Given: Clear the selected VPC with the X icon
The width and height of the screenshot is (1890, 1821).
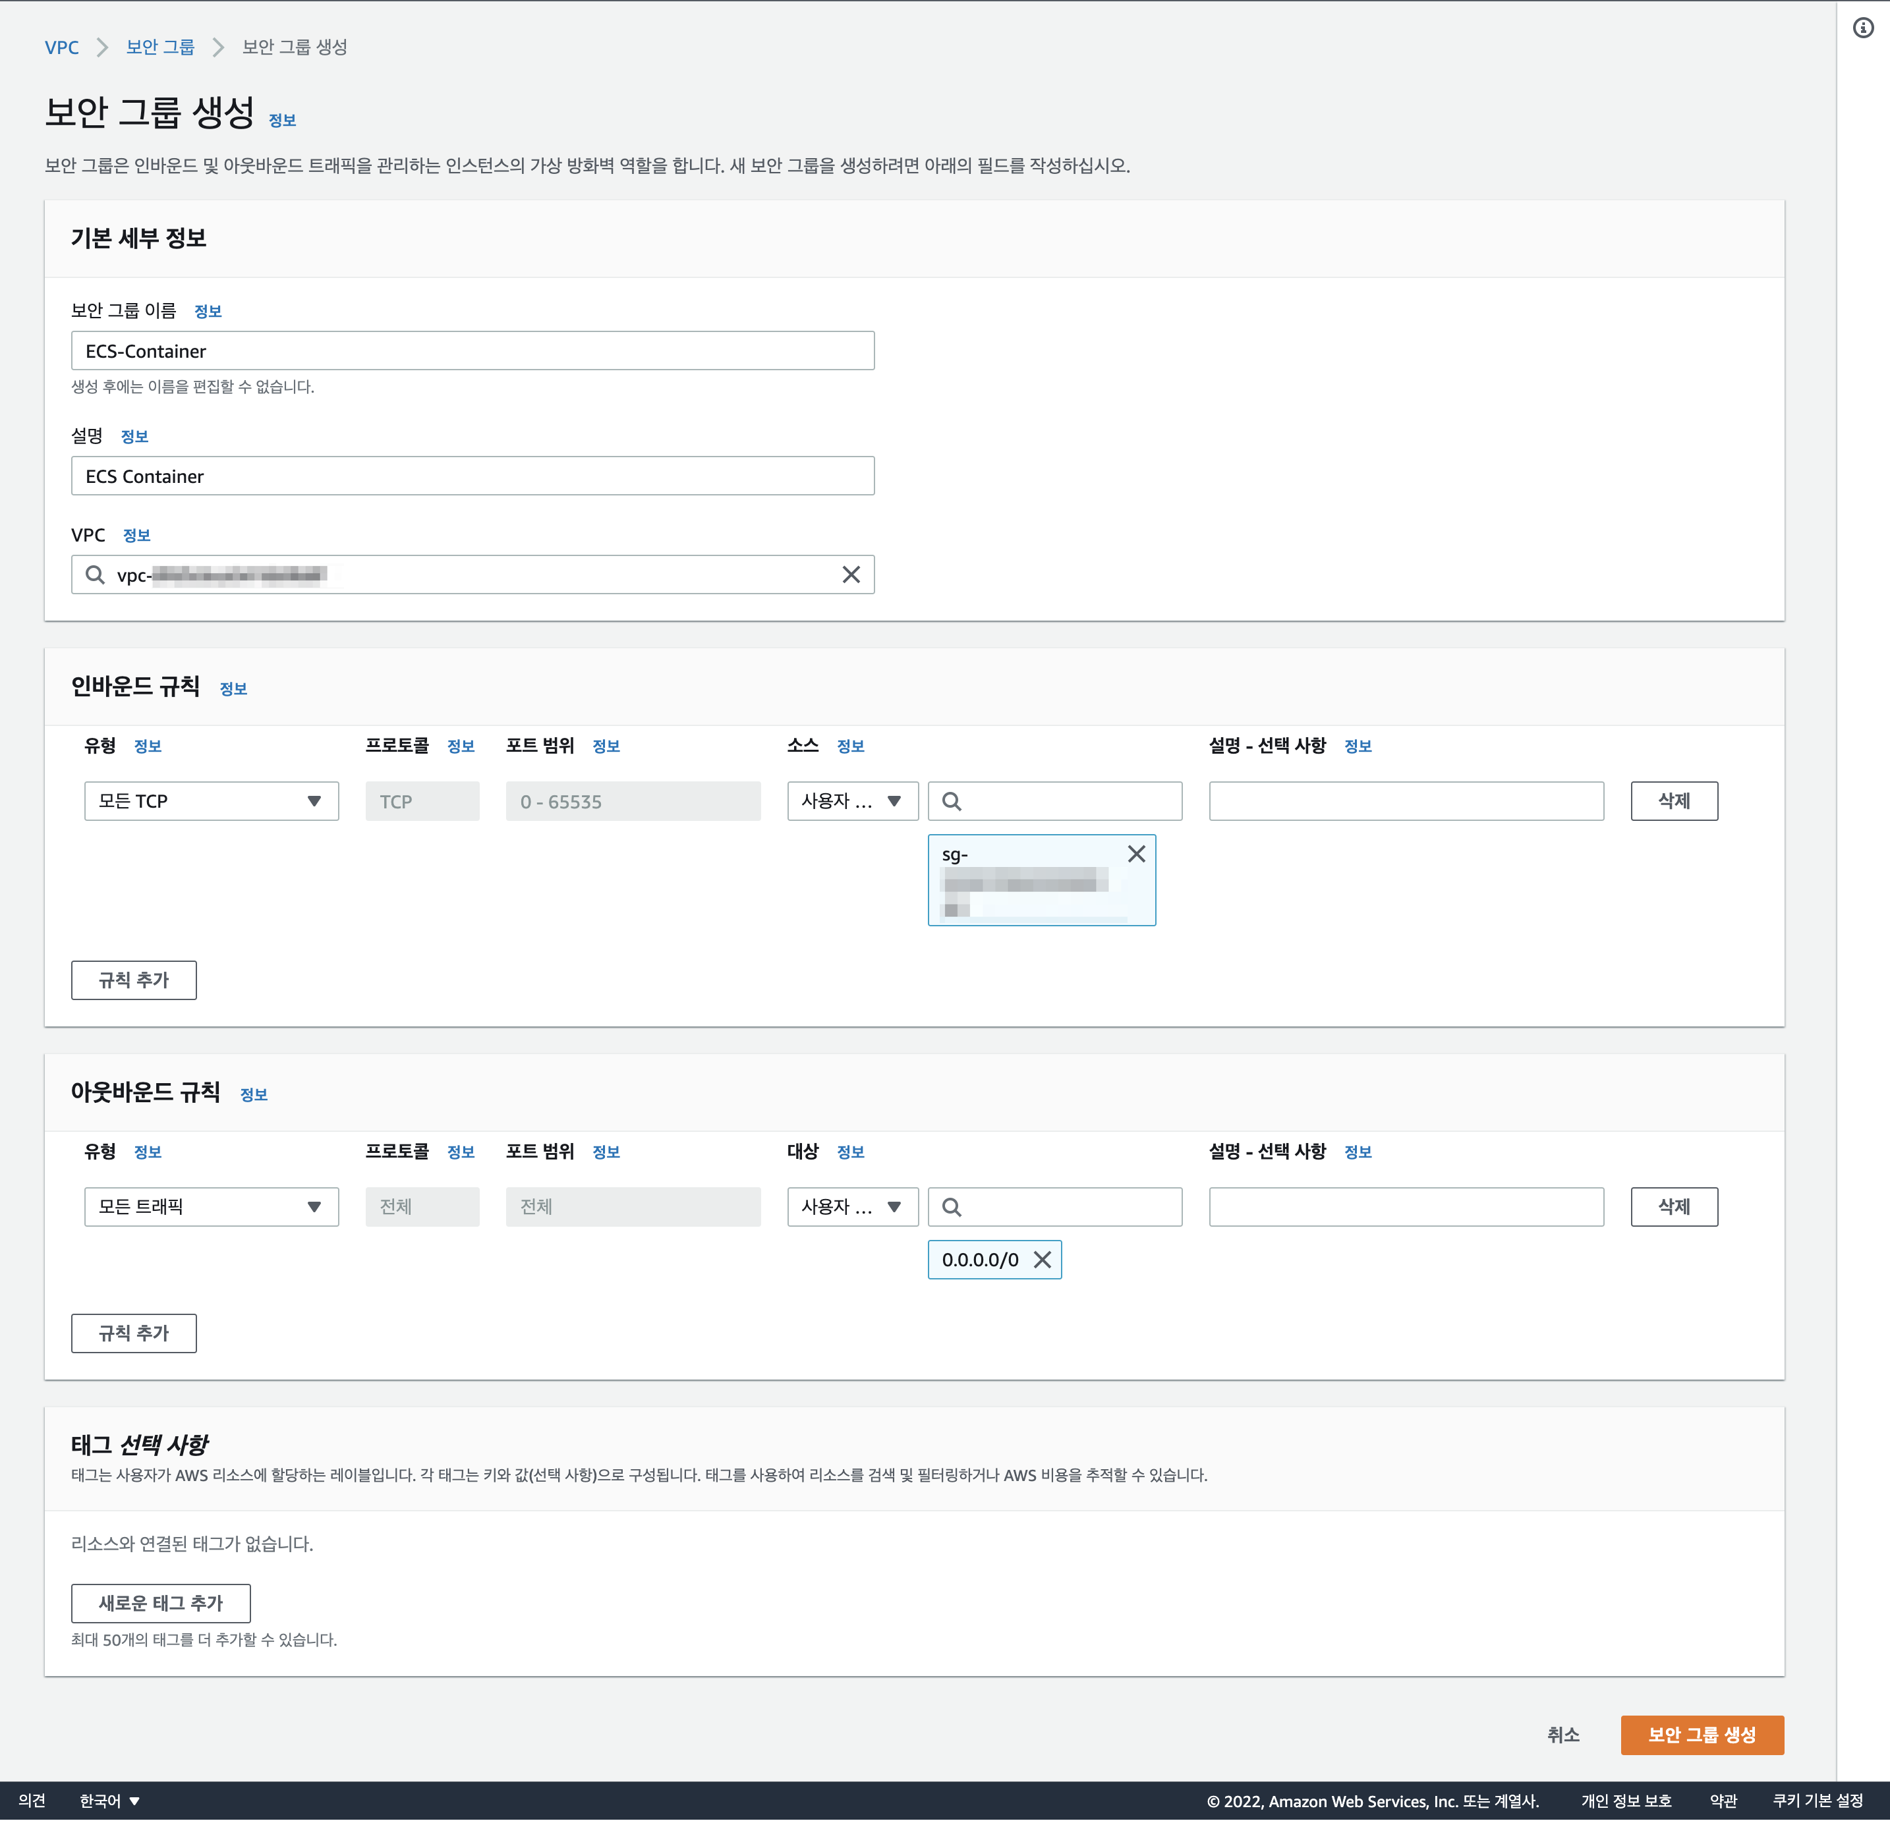Looking at the screenshot, I should click(851, 574).
